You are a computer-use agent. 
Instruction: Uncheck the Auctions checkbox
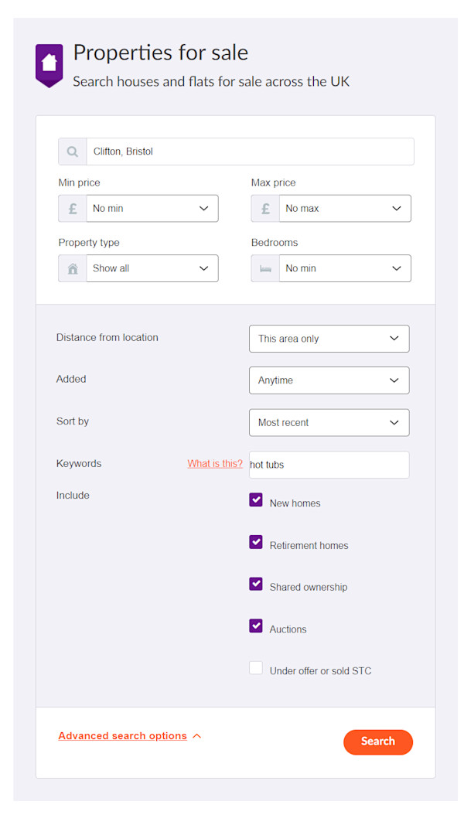click(x=256, y=626)
